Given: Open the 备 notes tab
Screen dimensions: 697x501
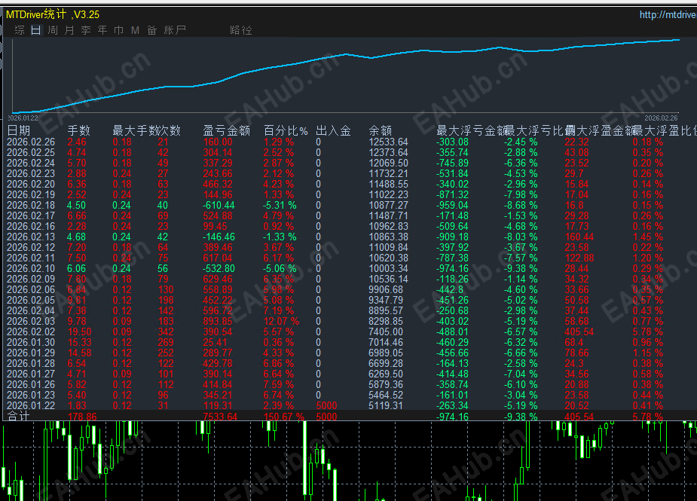Looking at the screenshot, I should (x=152, y=30).
